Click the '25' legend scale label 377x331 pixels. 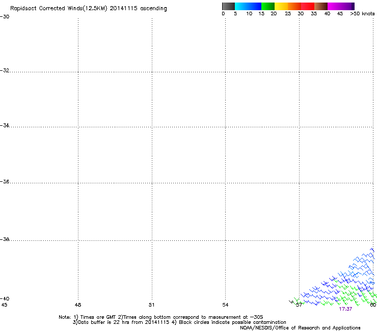[x=288, y=14]
